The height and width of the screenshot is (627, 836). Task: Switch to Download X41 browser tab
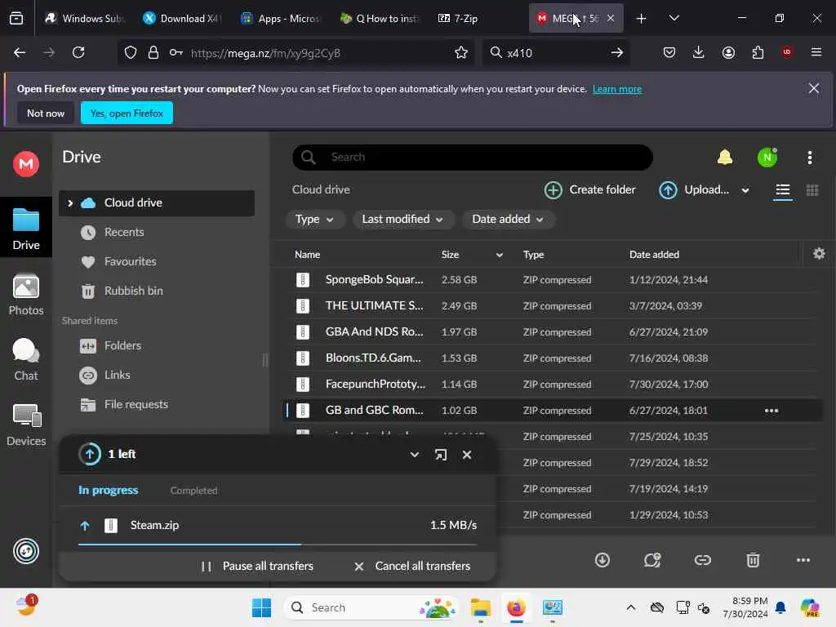(x=182, y=18)
